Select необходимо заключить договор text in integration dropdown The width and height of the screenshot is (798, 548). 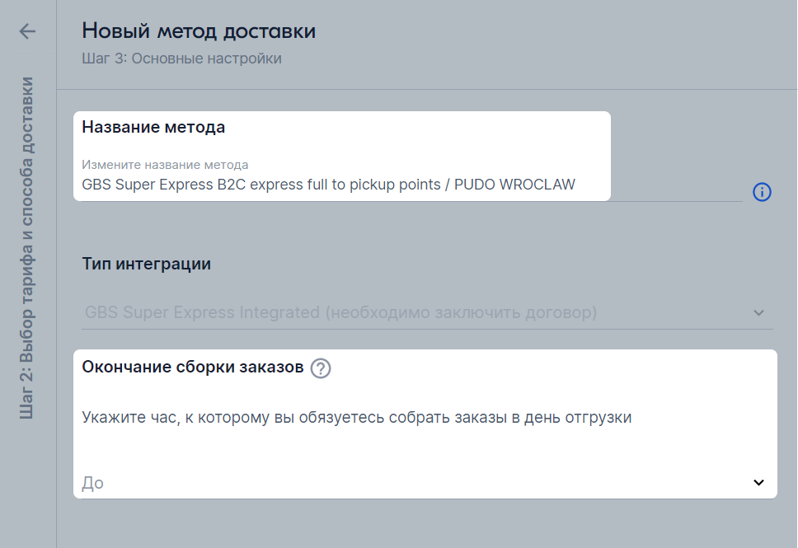click(x=461, y=312)
